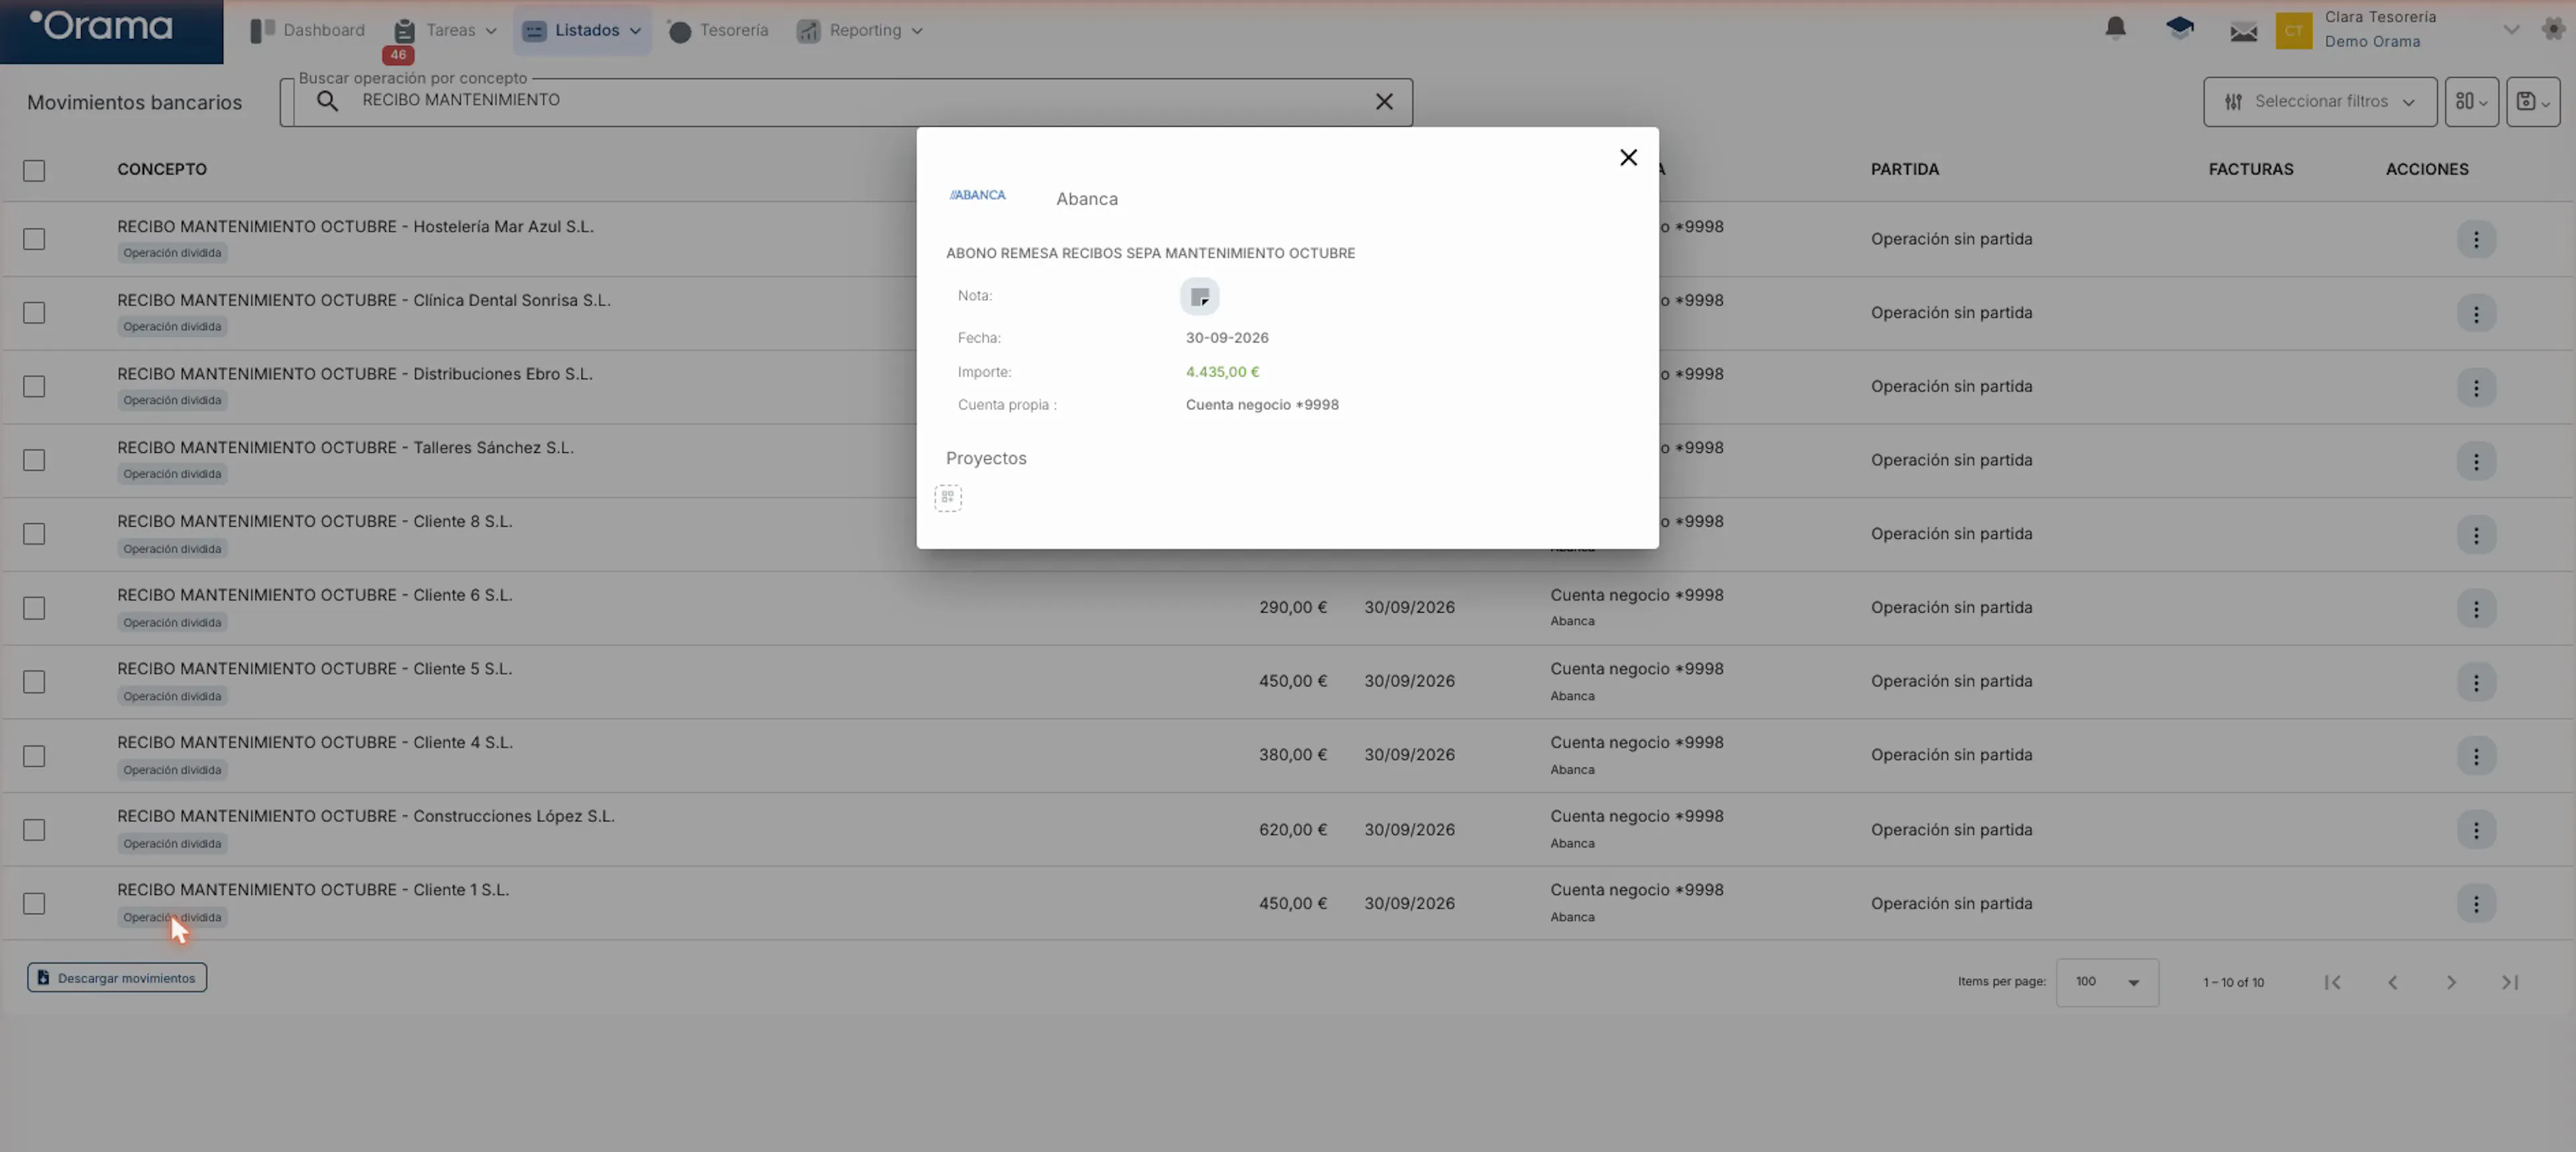Image resolution: width=2576 pixels, height=1152 pixels.
Task: Open actions menu for Construcciones López row
Action: click(x=2475, y=830)
